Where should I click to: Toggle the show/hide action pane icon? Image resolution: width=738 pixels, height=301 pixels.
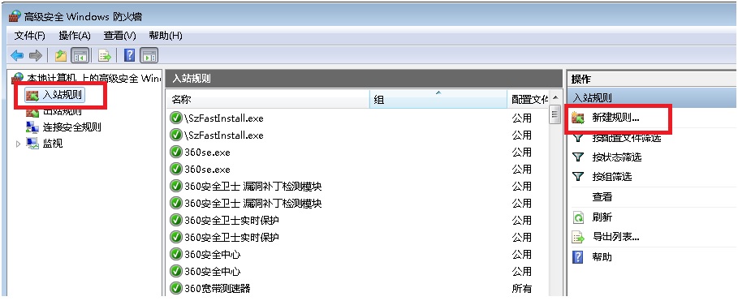coord(149,56)
